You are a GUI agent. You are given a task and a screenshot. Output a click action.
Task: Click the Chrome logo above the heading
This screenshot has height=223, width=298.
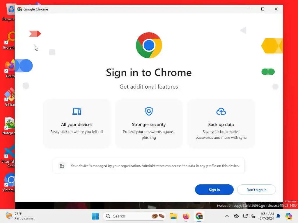(x=149, y=45)
